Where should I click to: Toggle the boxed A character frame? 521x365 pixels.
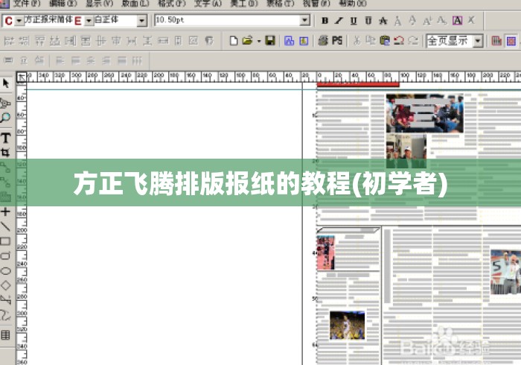(x=457, y=21)
